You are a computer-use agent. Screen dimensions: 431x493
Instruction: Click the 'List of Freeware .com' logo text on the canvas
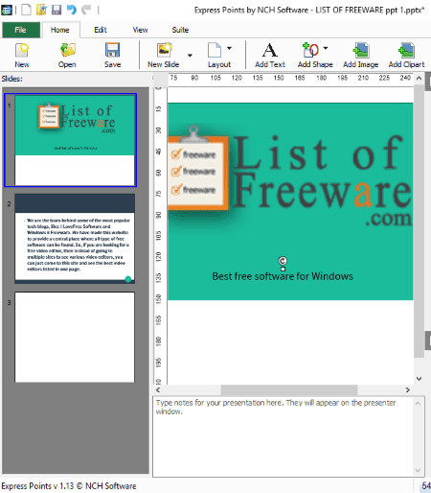[323, 180]
